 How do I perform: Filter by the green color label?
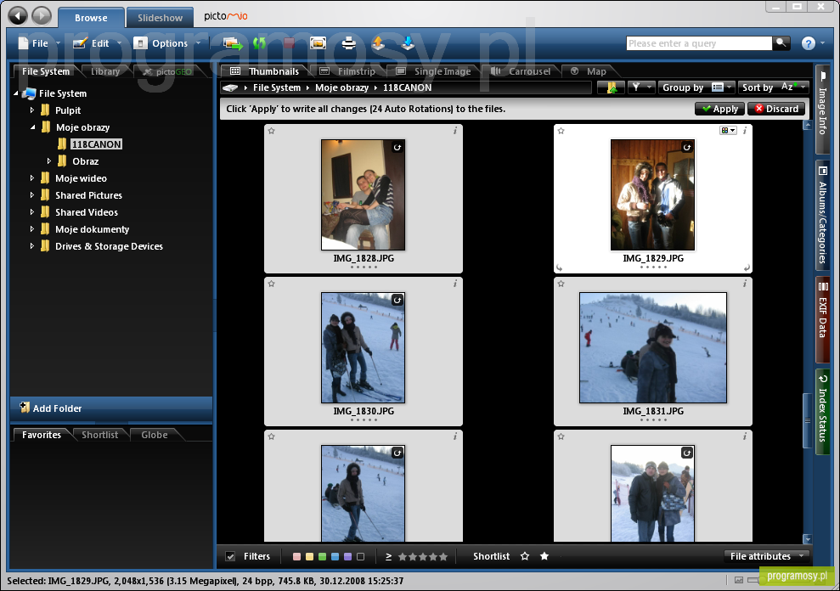[322, 557]
